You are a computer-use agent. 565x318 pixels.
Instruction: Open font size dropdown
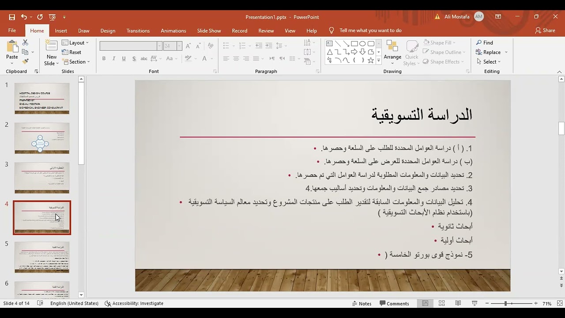[179, 46]
